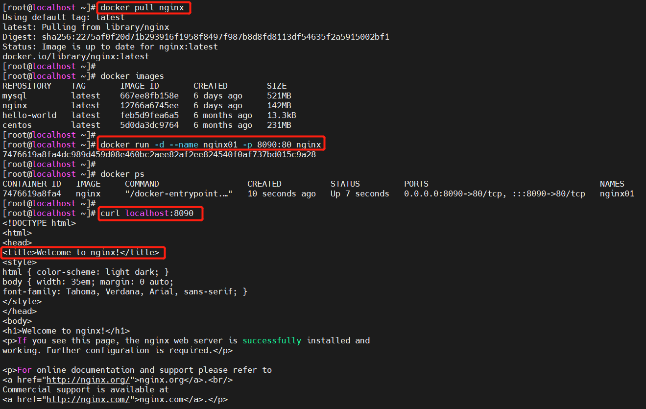The image size is (646, 409).
Task: Click the SIZE column header
Action: pyautogui.click(x=277, y=86)
